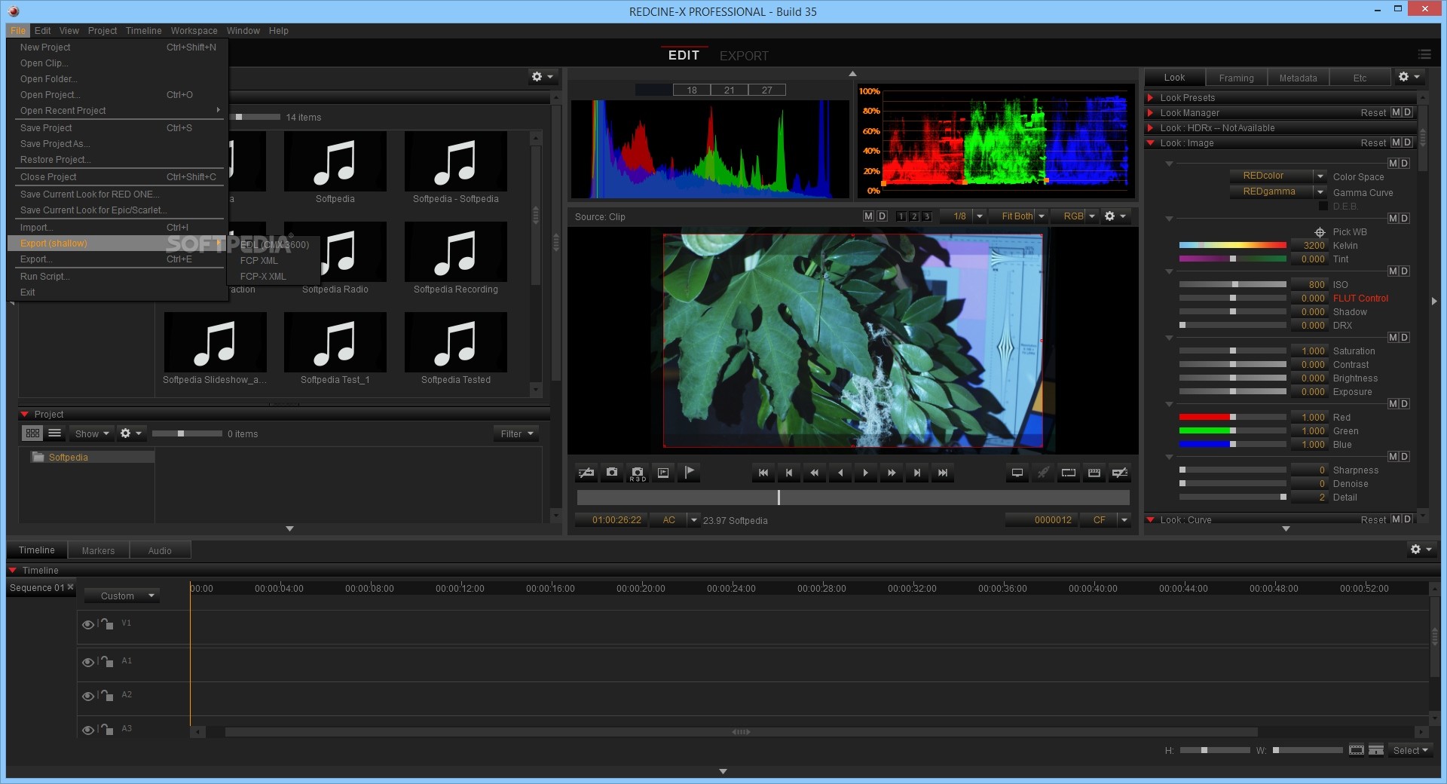Click the clapperboard icon in viewer toolbar
1447x784 pixels.
coord(1094,473)
